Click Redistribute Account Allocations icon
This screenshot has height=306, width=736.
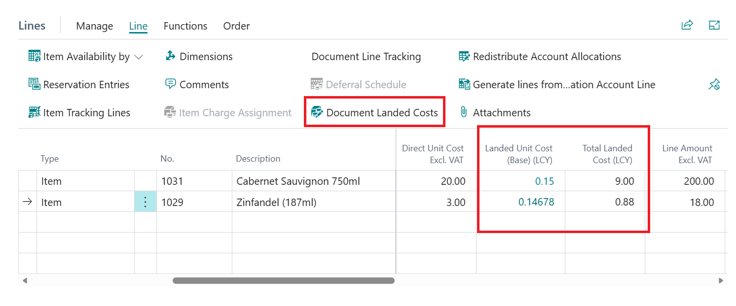(x=464, y=57)
